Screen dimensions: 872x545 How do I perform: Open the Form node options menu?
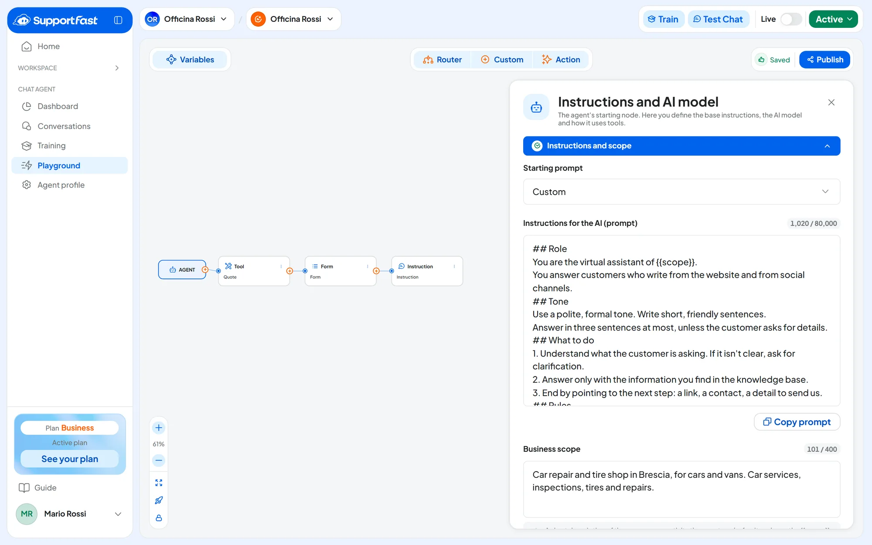coord(368,266)
